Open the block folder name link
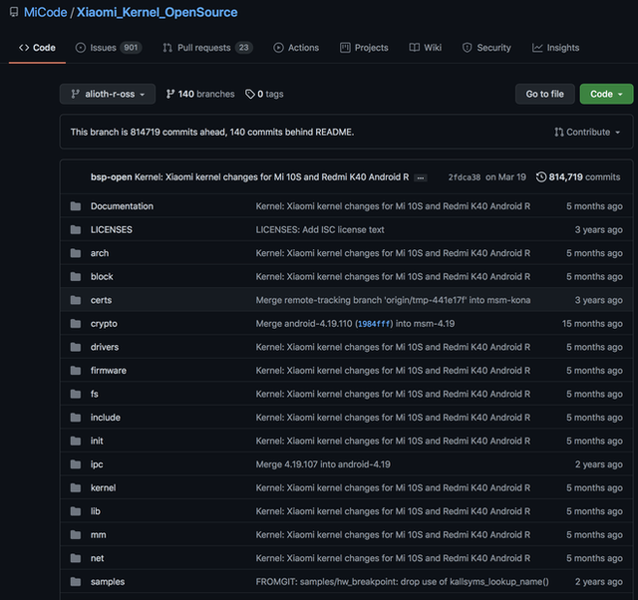The image size is (638, 600). tap(102, 277)
